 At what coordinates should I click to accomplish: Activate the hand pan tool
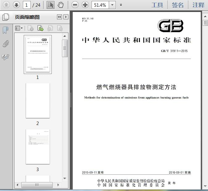tap(61, 5)
